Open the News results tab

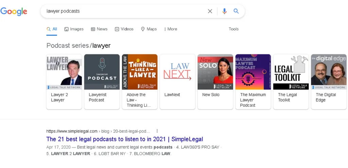coord(99,29)
